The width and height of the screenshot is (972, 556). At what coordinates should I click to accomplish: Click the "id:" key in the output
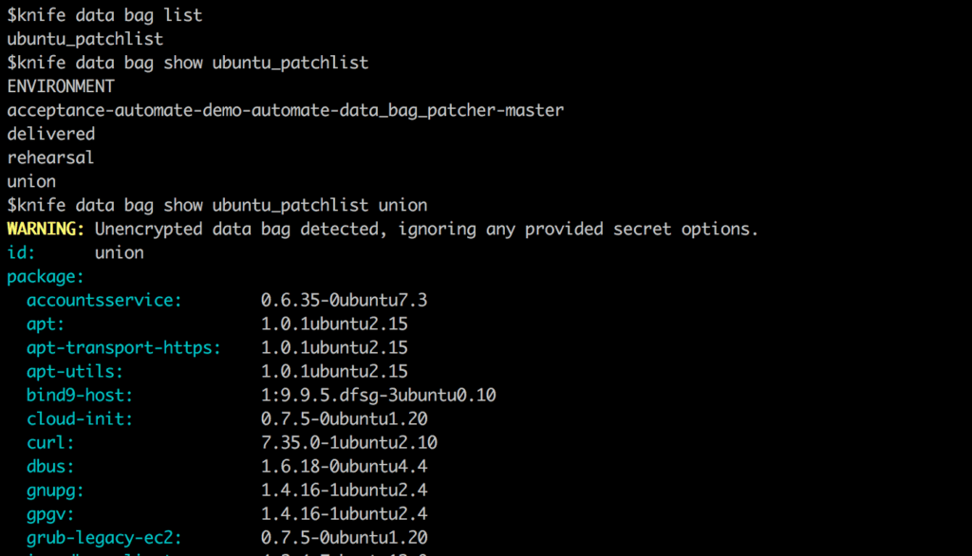tap(21, 252)
